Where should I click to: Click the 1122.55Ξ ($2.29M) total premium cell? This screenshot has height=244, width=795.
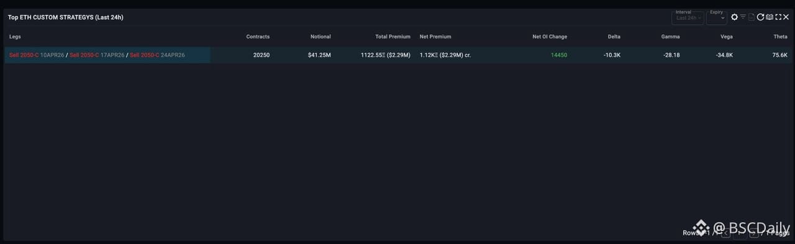(386, 55)
